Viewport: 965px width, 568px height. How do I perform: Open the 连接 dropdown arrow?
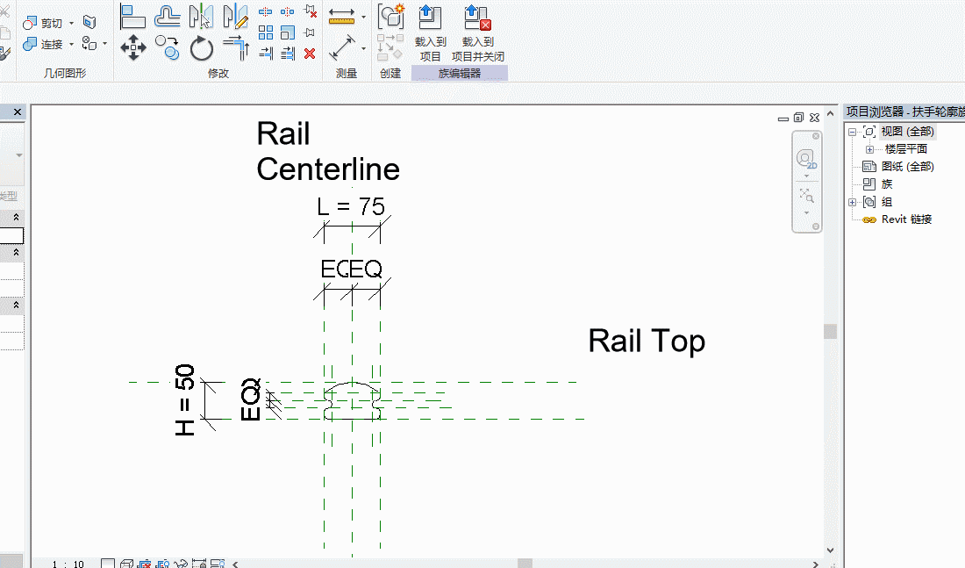pos(71,45)
